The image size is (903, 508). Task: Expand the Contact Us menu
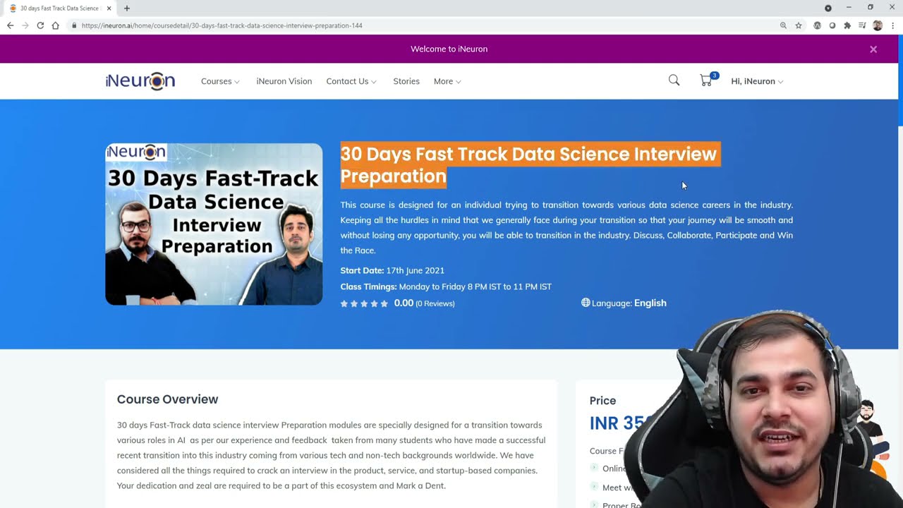coord(351,81)
